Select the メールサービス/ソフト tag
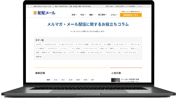Screen dimensions: 176x98 coord(95,52)
